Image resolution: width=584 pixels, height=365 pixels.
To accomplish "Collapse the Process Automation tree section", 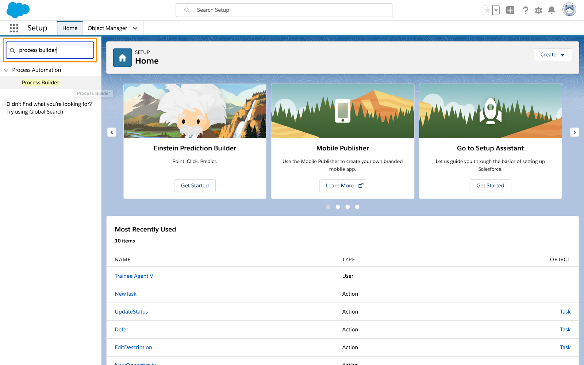I will click(x=6, y=70).
